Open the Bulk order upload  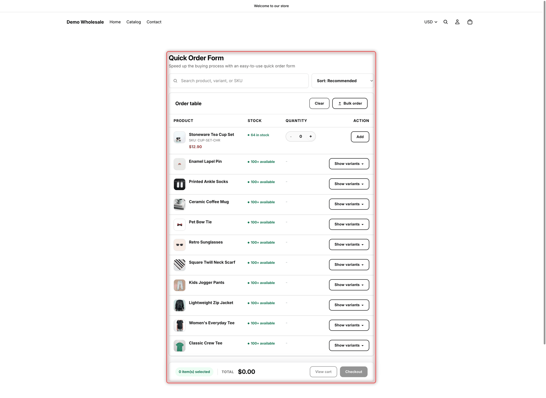(350, 103)
